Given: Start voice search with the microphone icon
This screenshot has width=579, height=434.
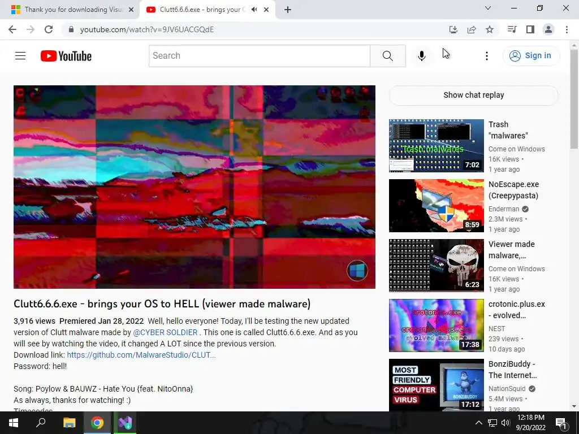Looking at the screenshot, I should pos(421,56).
